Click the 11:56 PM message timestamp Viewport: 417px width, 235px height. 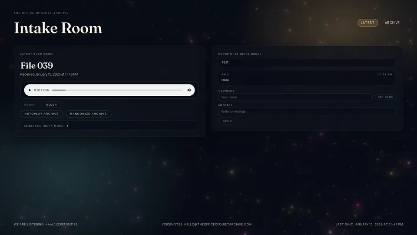[x=385, y=74]
